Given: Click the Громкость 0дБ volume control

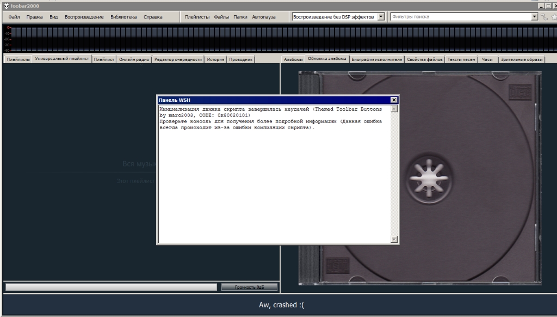Looking at the screenshot, I should pos(249,287).
